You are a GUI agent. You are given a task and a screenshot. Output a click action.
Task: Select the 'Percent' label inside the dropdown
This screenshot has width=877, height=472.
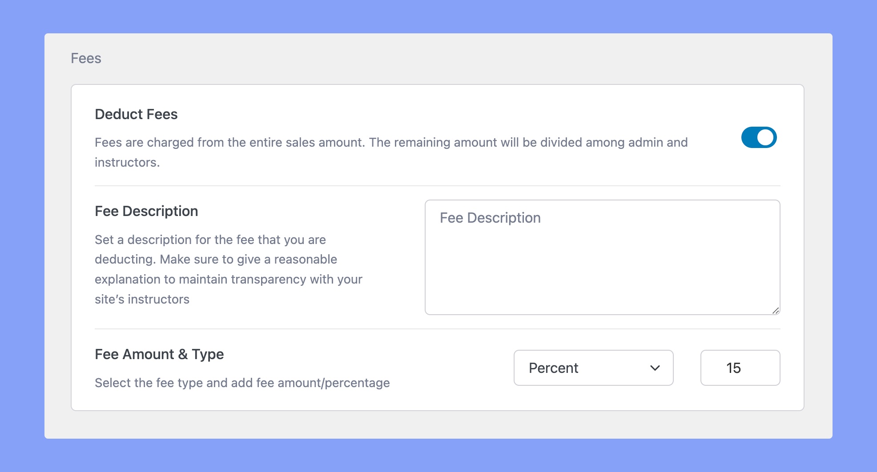pos(553,368)
